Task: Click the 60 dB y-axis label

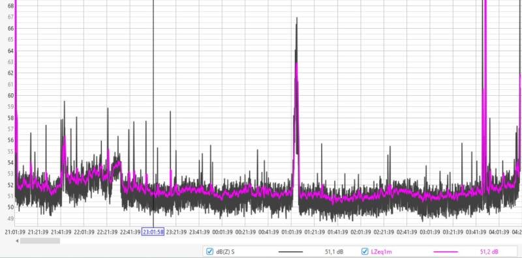Action: [10, 95]
